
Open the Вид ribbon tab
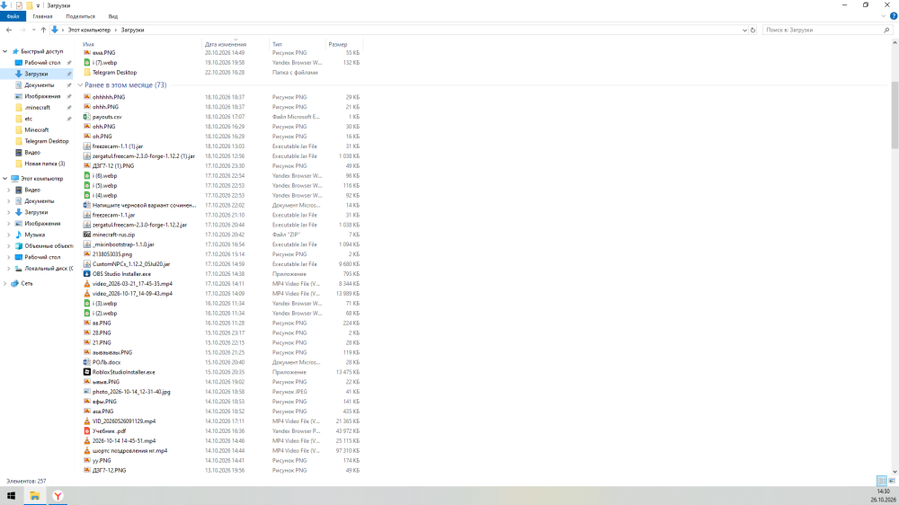click(113, 16)
